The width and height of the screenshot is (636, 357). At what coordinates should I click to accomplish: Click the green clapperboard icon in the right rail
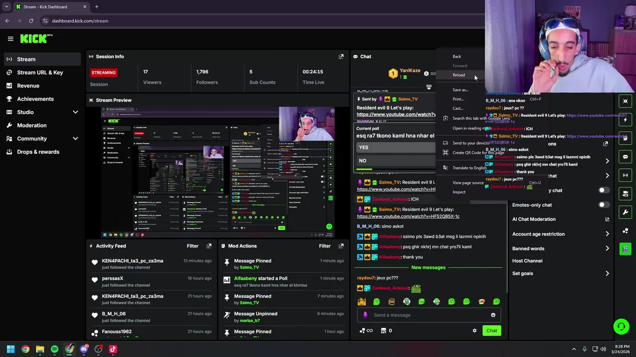(625, 249)
